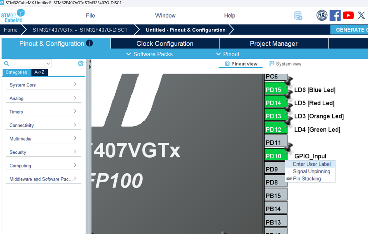The height and width of the screenshot is (234, 368).
Task: Choose Signal Unpinning from context menu
Action: (x=310, y=171)
